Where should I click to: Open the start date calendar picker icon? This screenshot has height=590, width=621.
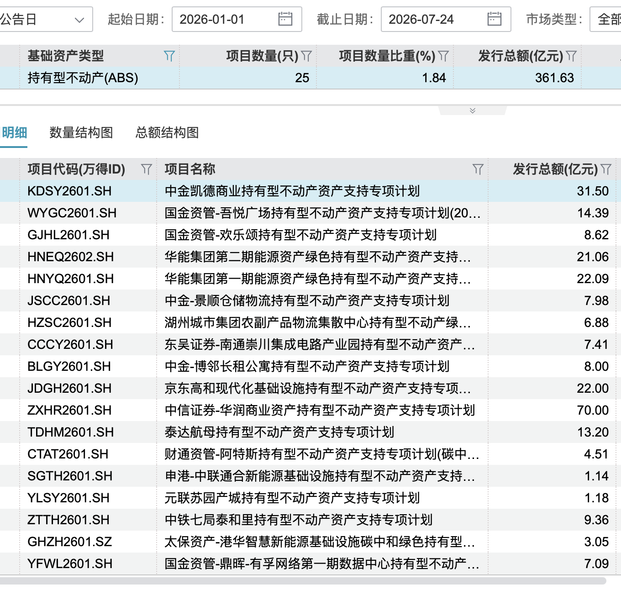click(x=285, y=19)
